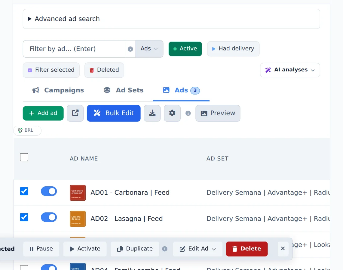Open the AI analyses dropdown
The width and height of the screenshot is (343, 270).
[290, 70]
